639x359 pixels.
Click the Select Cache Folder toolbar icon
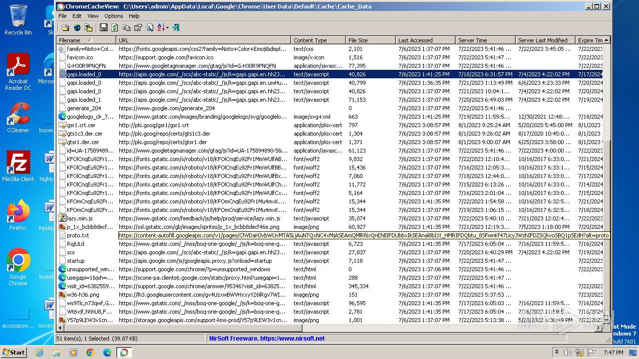click(x=65, y=27)
